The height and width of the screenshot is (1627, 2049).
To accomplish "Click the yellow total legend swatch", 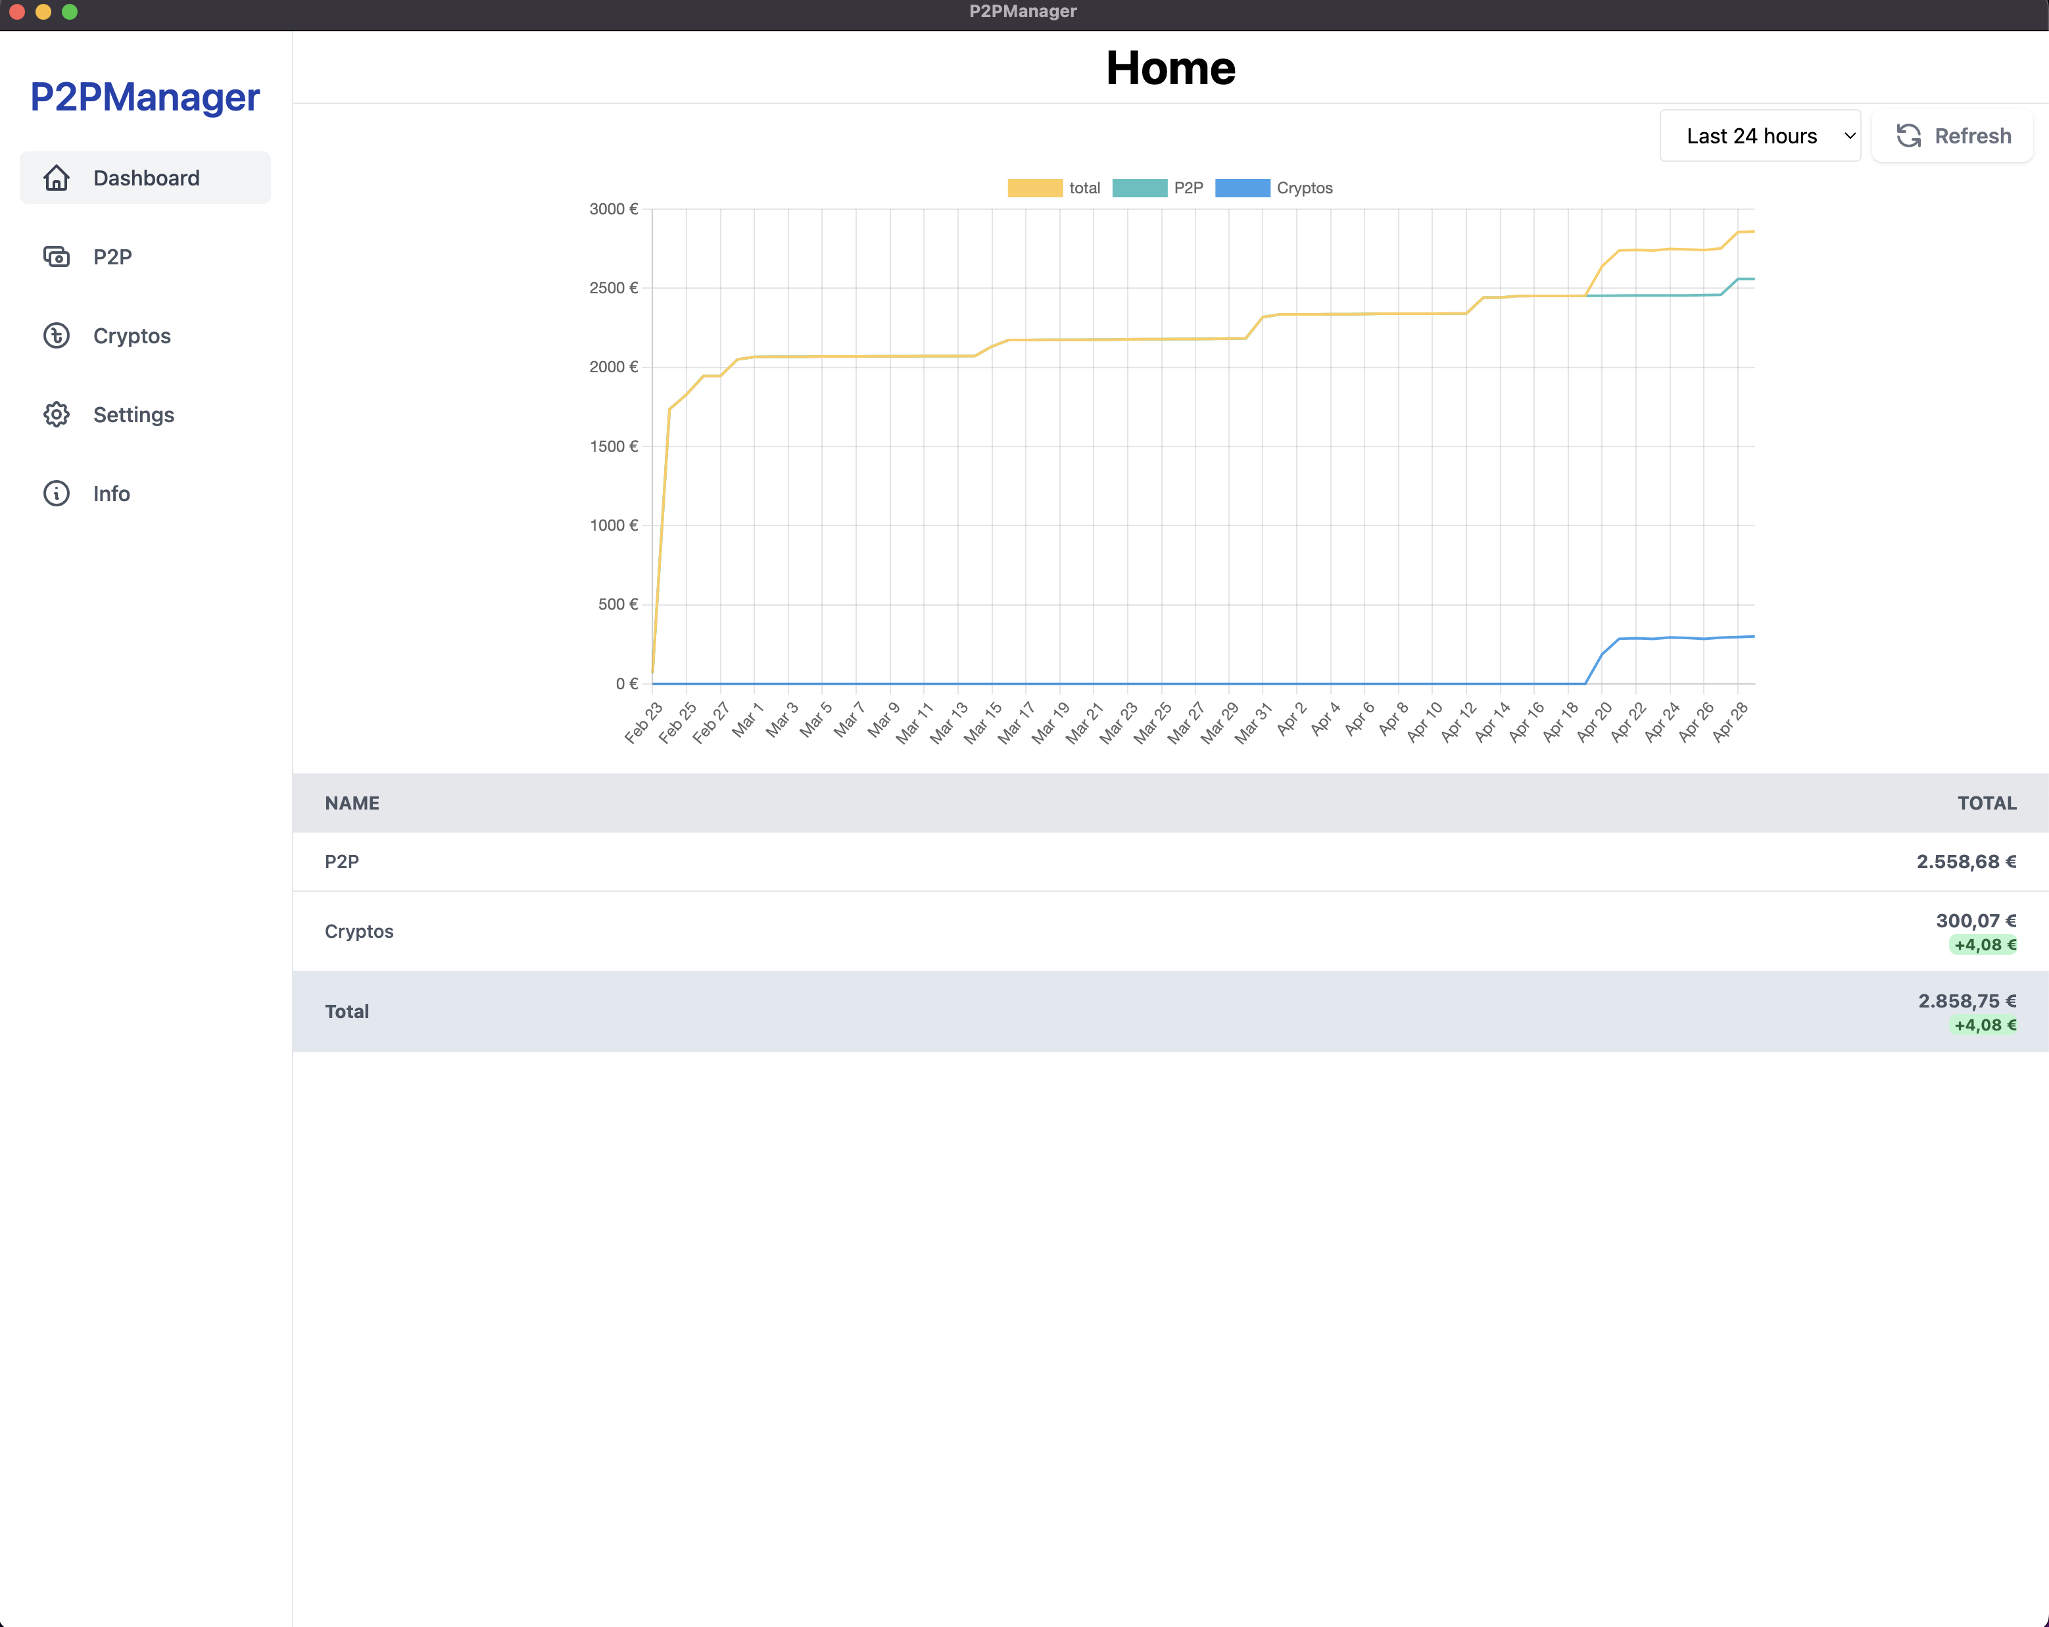I will (1034, 188).
